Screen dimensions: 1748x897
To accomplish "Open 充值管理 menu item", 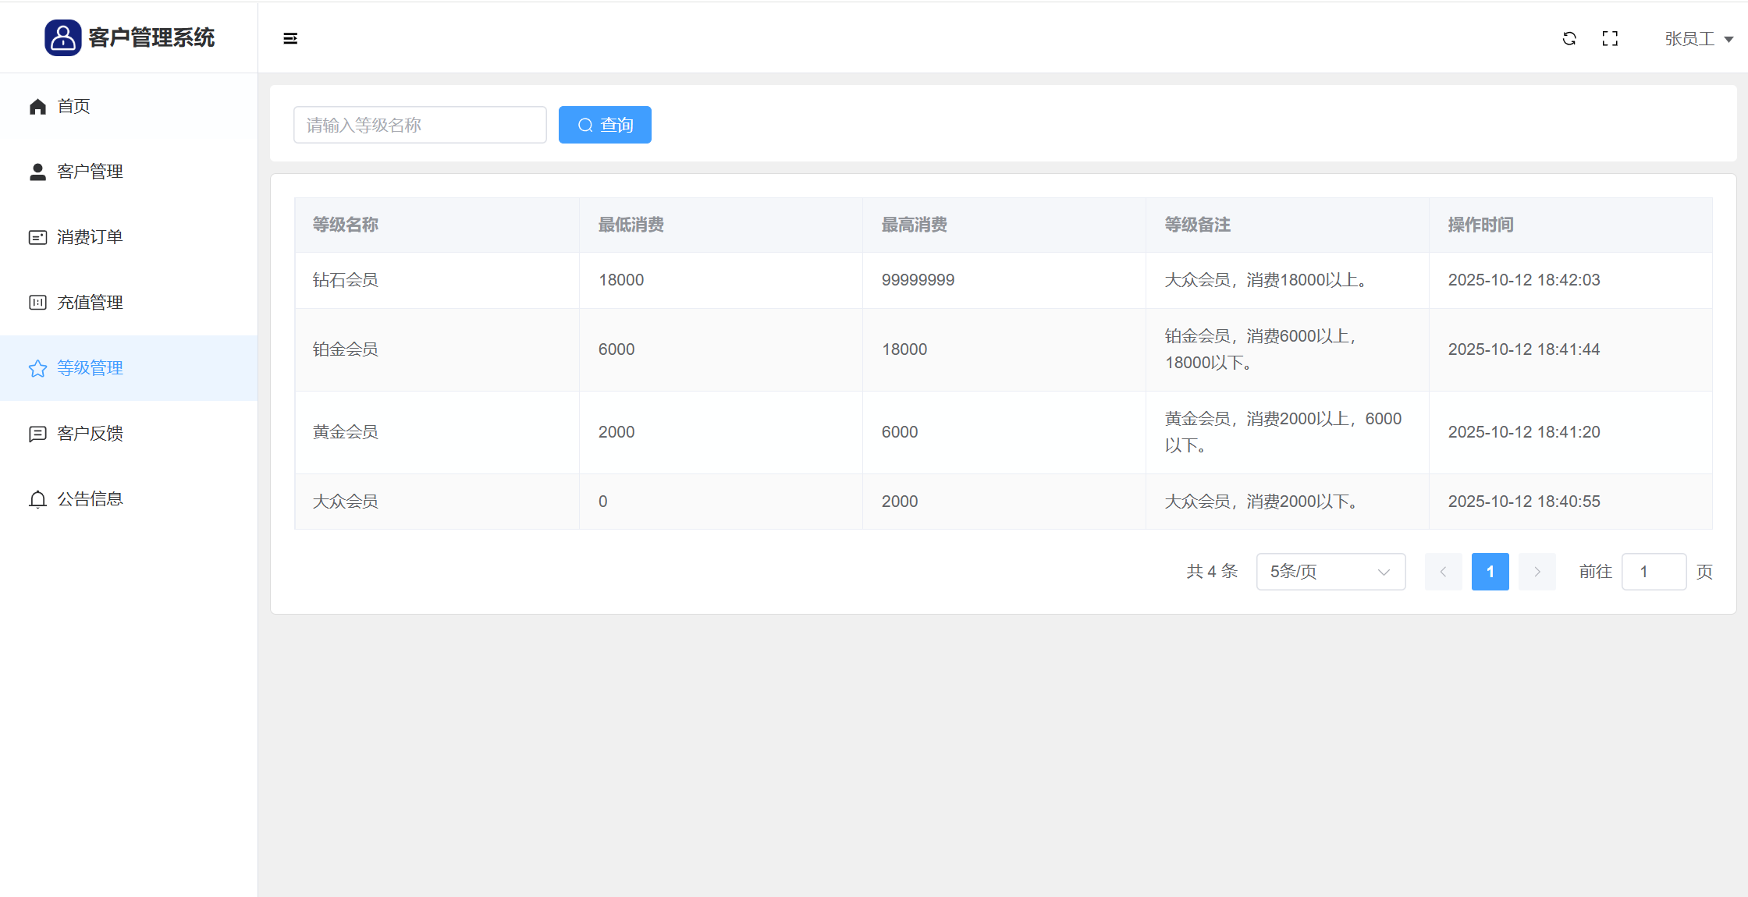I will click(90, 303).
